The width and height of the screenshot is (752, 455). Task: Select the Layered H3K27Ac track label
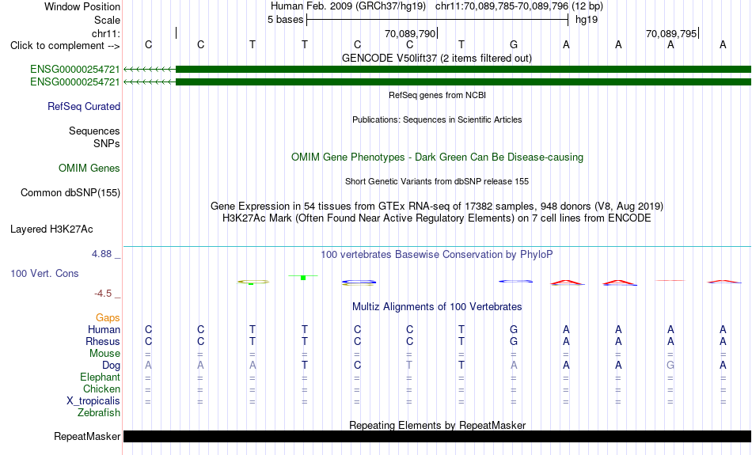pyautogui.click(x=51, y=229)
